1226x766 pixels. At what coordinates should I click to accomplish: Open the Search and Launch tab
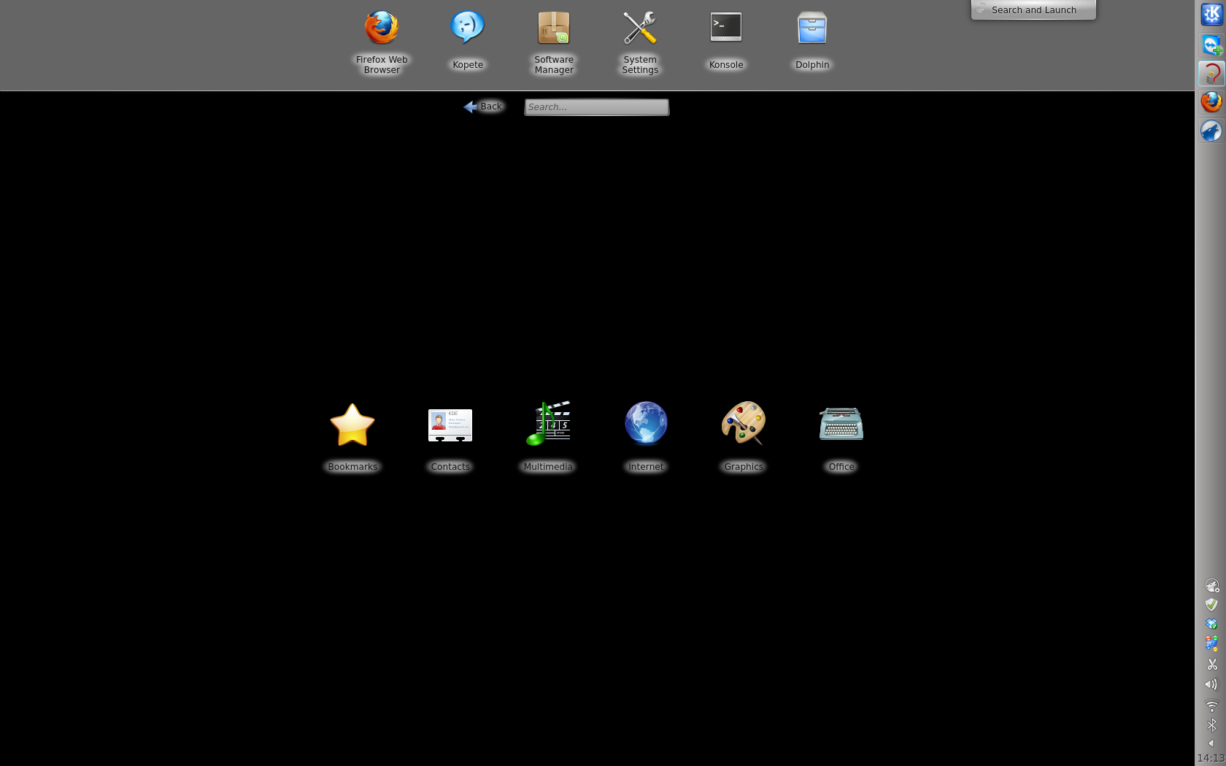pyautogui.click(x=1033, y=10)
